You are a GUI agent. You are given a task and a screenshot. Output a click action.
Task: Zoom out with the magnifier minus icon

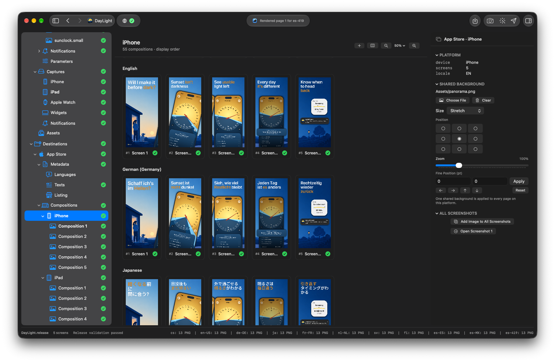[386, 46]
